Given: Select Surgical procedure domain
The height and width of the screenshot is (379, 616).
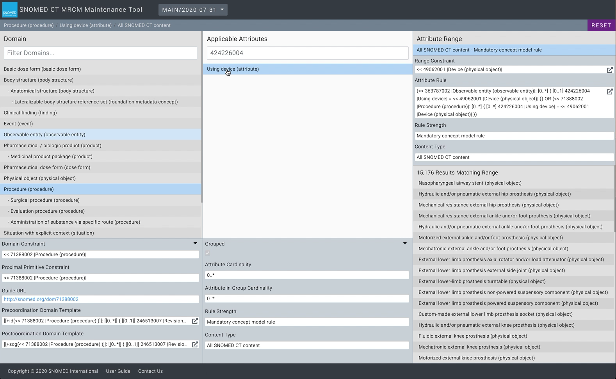Looking at the screenshot, I should tap(101, 200).
